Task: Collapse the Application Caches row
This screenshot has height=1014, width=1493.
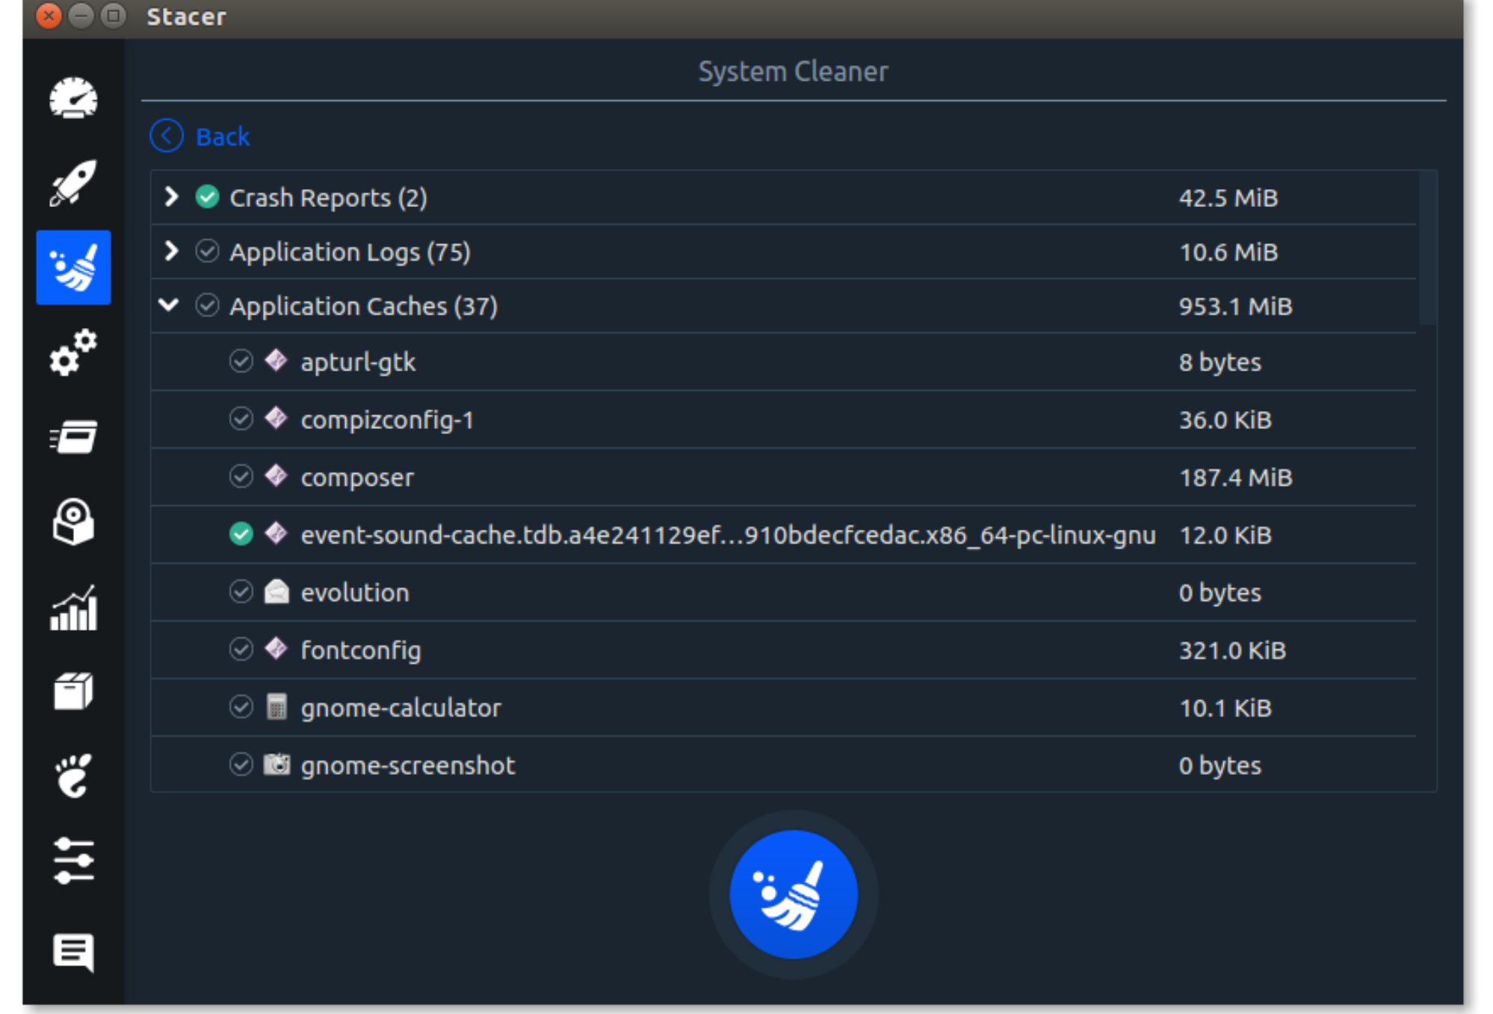Action: [x=170, y=305]
